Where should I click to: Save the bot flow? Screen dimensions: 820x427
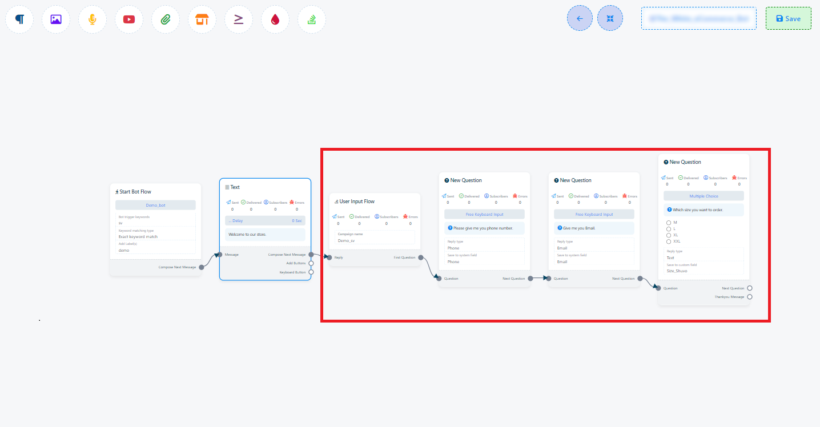click(788, 18)
